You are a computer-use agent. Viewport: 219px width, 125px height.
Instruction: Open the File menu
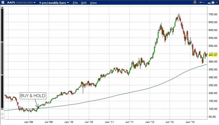click(75, 3)
